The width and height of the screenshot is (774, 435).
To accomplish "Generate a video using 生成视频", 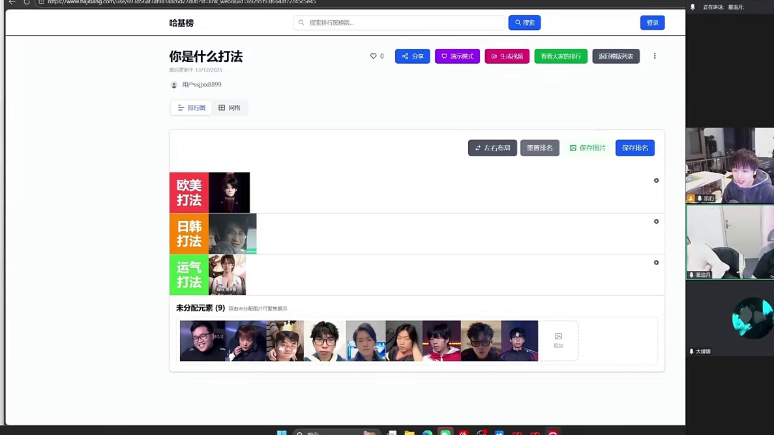I will coord(507,56).
